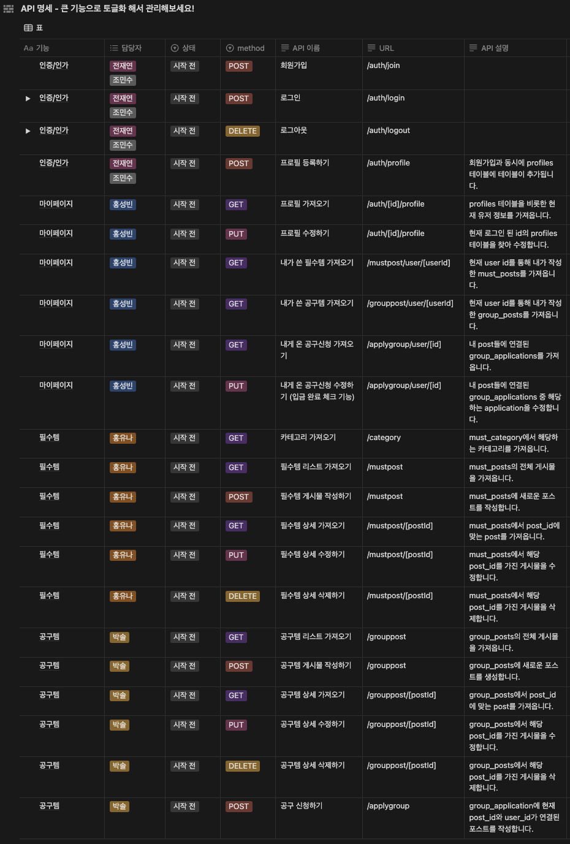The width and height of the screenshot is (570, 844).
Task: Click the 회원가입과 동시에 profiles description cell
Action: pos(517,175)
